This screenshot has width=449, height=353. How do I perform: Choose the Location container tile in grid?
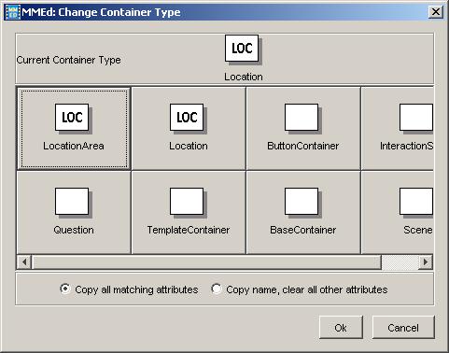click(x=189, y=128)
